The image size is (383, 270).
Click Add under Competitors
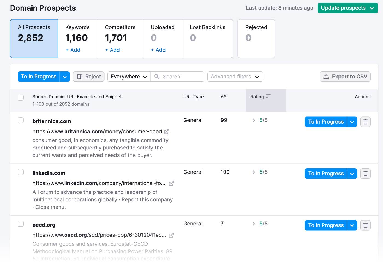[x=112, y=50]
